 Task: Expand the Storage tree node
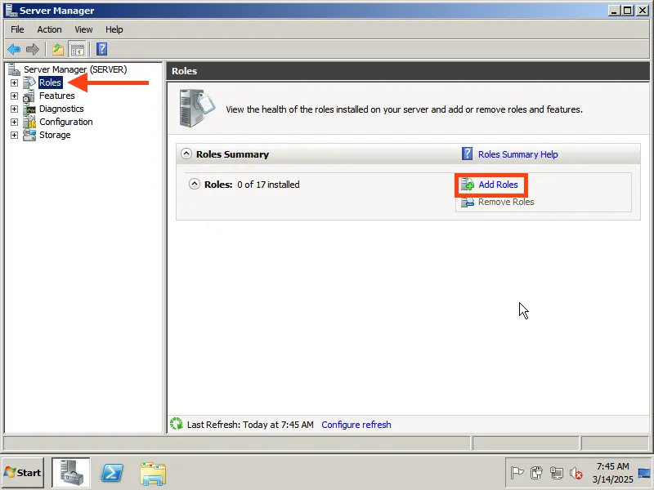14,135
